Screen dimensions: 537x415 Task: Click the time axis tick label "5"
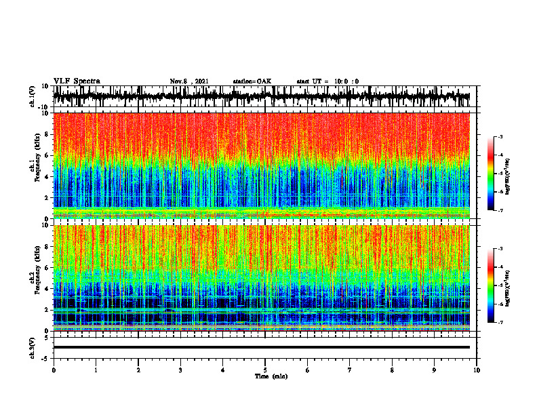pyautogui.click(x=265, y=370)
